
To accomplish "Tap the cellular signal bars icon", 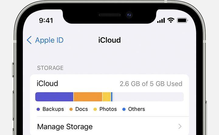I will click(x=161, y=21).
